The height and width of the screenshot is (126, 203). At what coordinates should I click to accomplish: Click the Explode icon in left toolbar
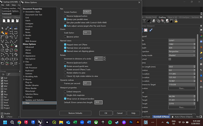7,33
